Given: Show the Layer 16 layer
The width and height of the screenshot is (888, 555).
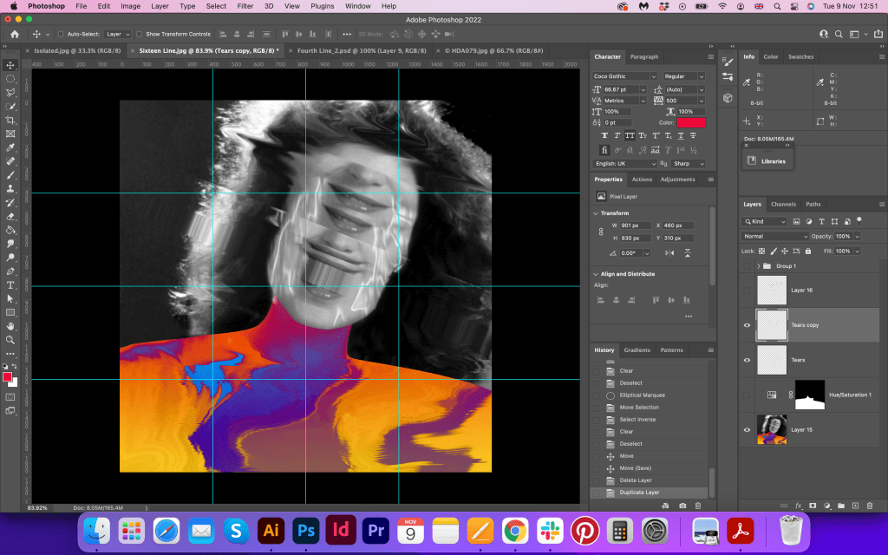Looking at the screenshot, I should tap(747, 291).
